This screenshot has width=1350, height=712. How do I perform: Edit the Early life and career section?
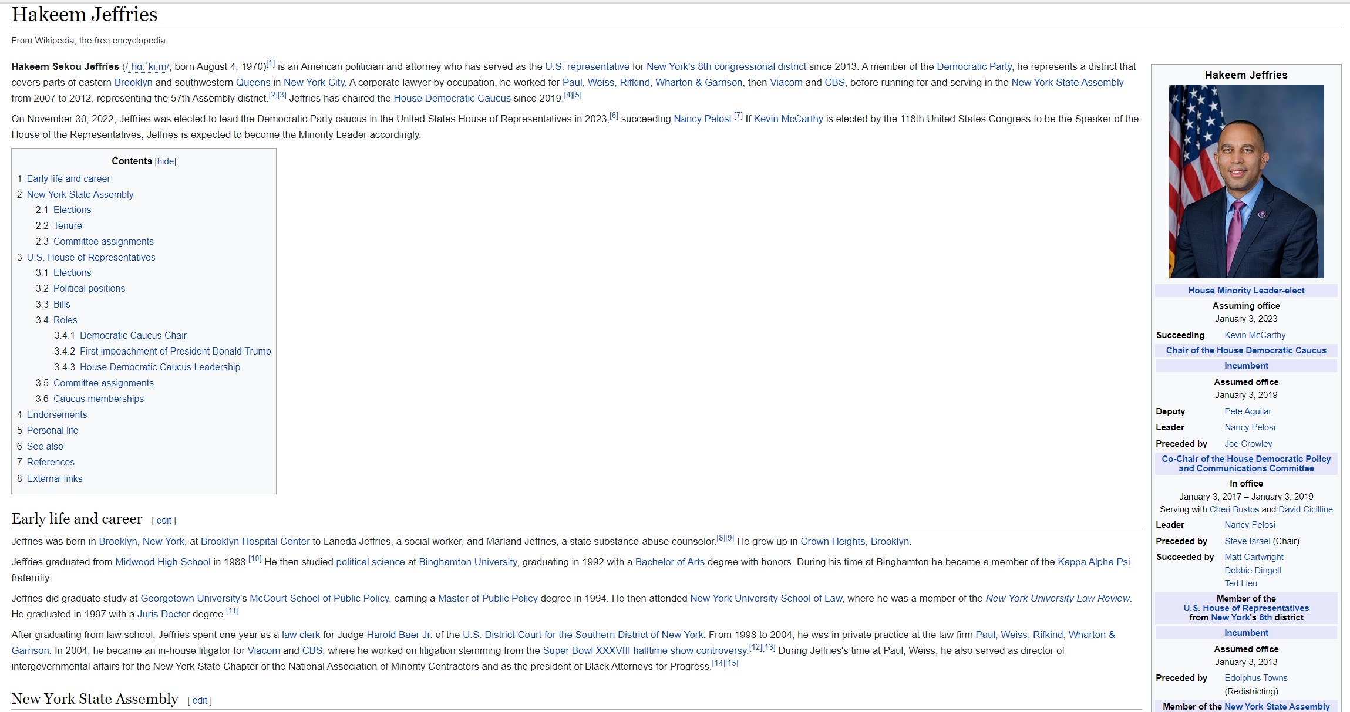164,520
